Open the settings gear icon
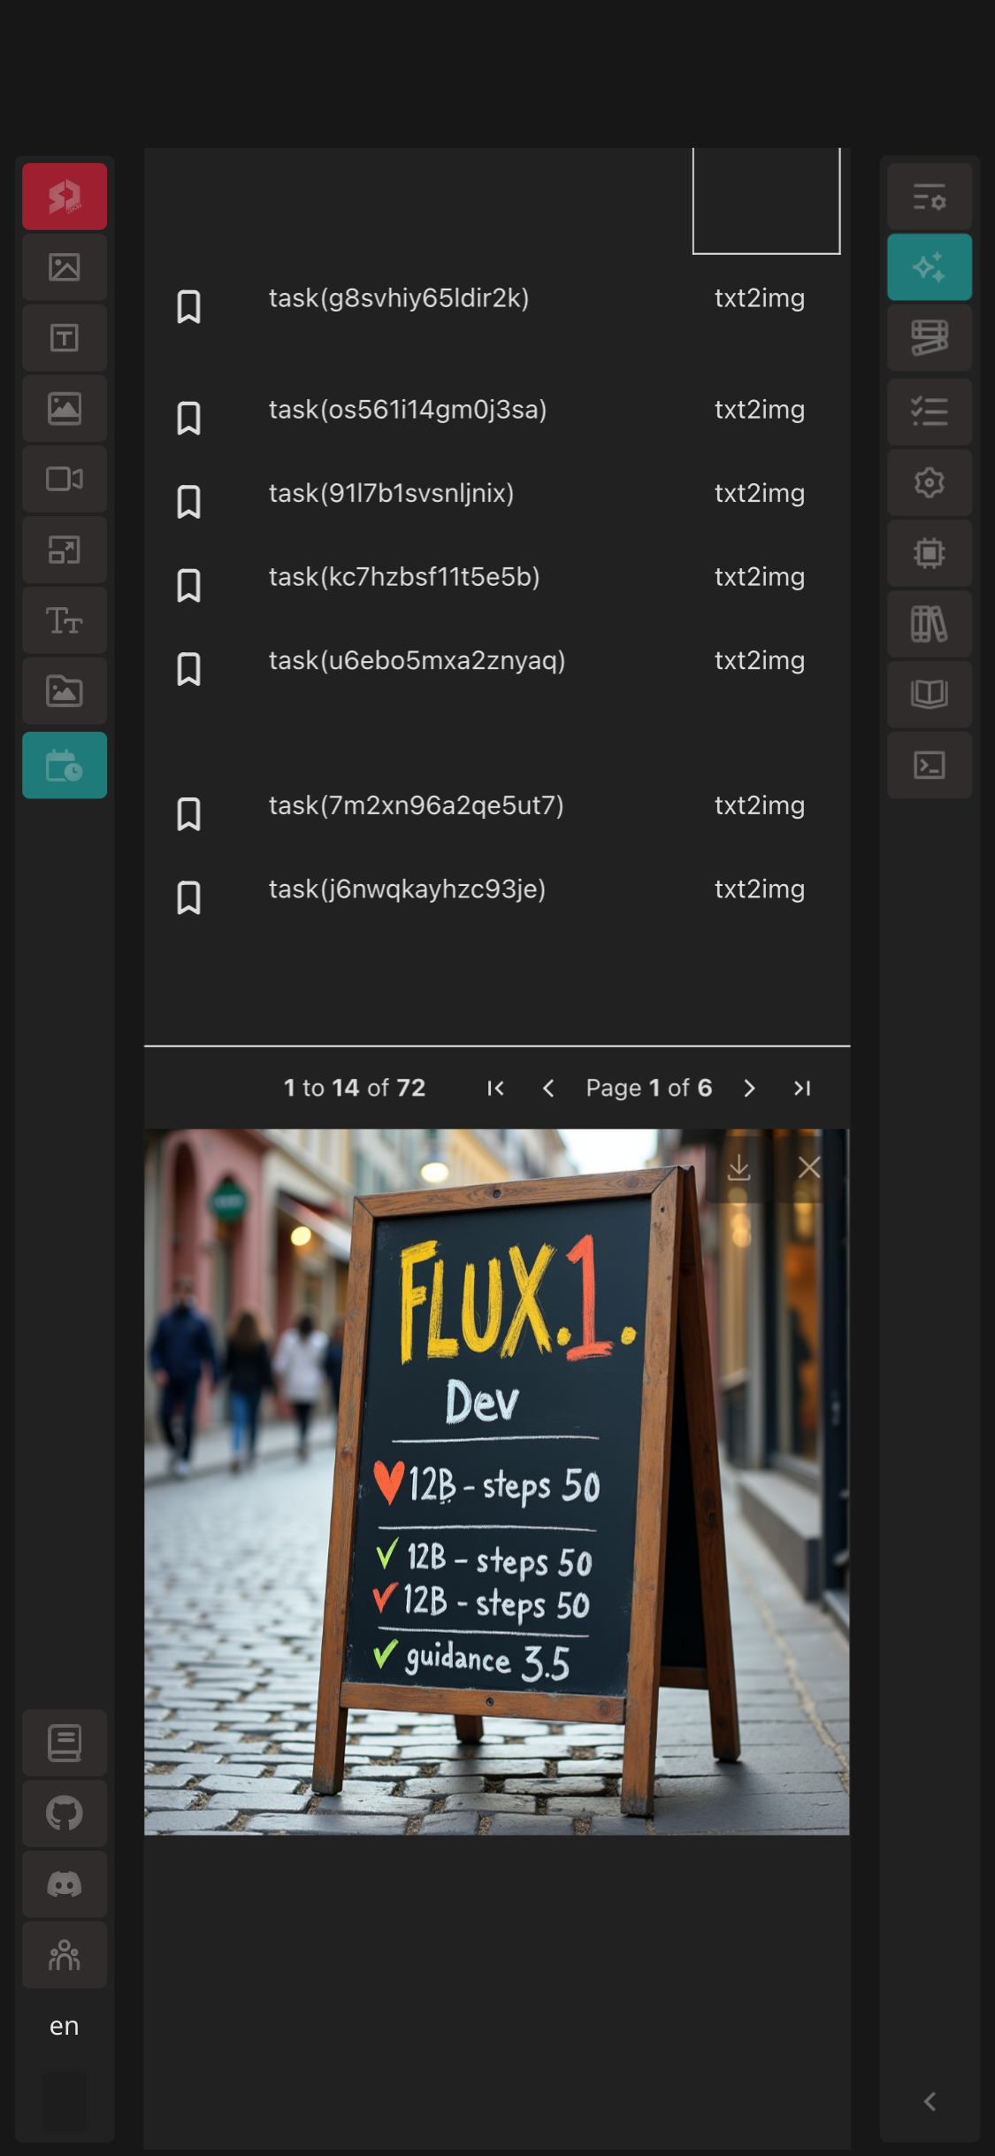 pos(929,482)
